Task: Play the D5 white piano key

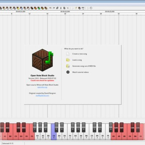Action: pos(97,136)
